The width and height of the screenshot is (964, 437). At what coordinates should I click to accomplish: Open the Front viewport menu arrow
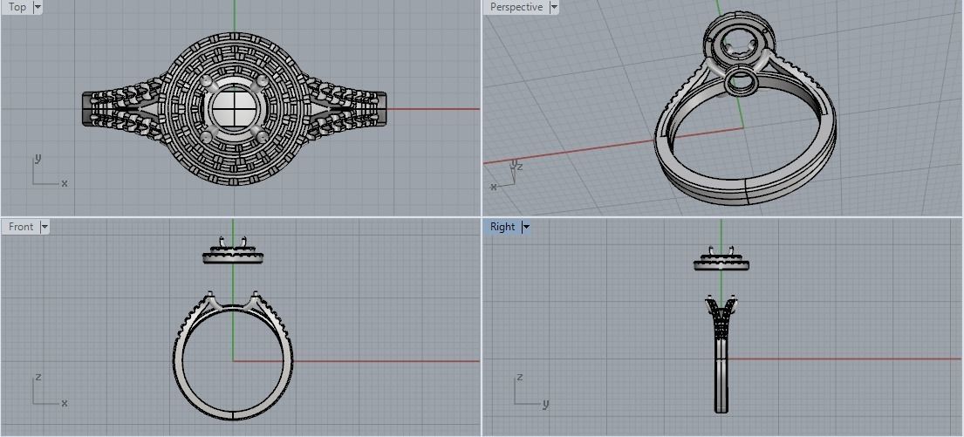[44, 227]
